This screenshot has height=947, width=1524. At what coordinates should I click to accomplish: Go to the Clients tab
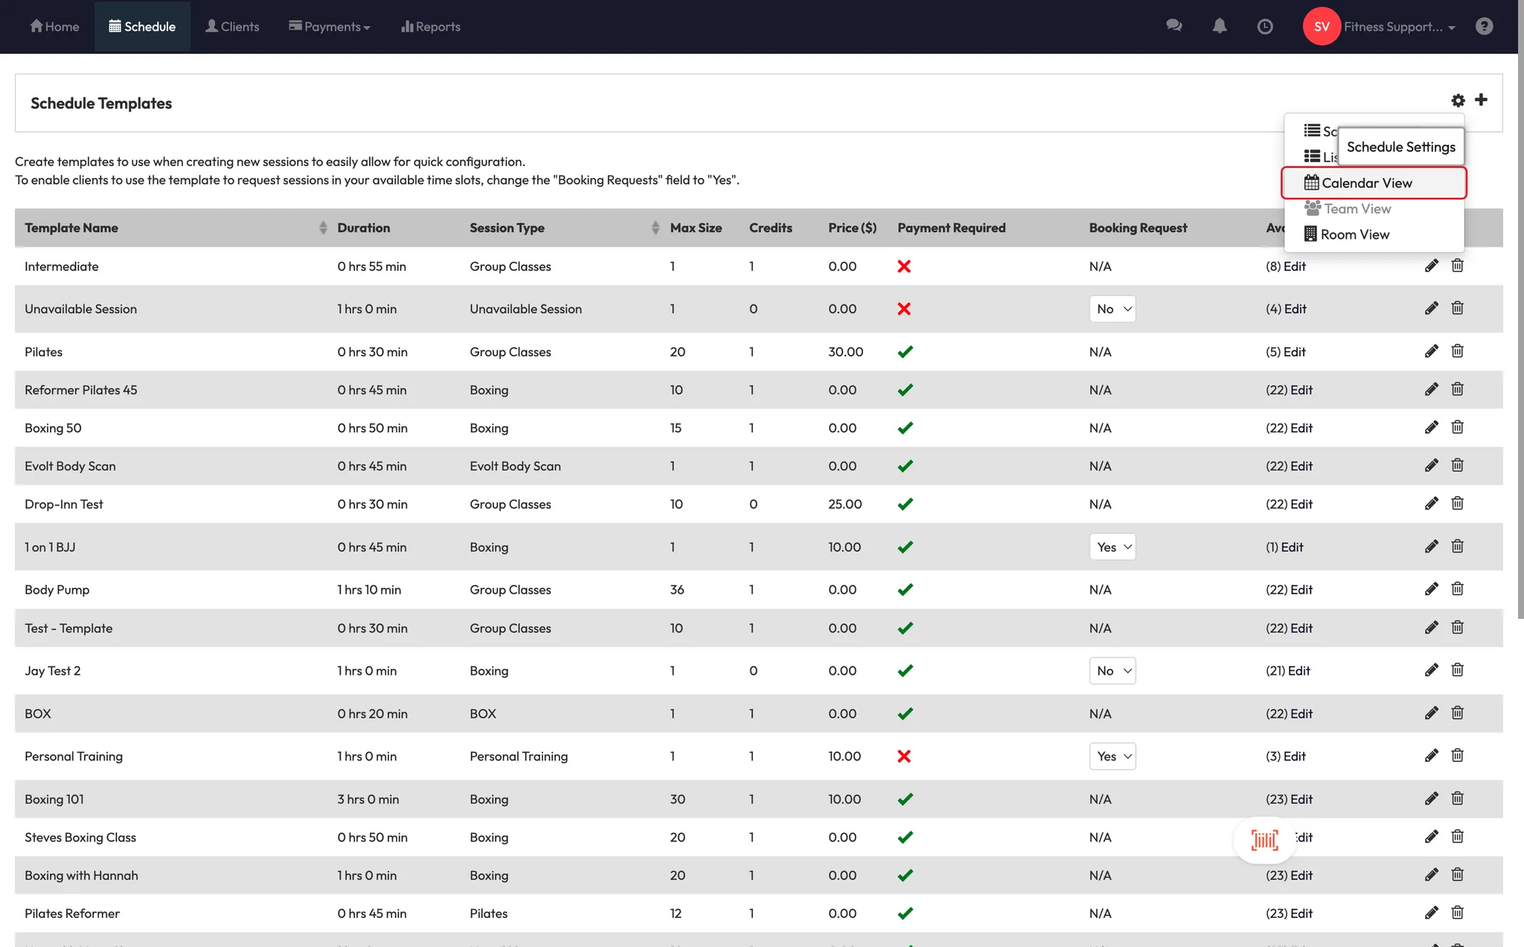click(232, 27)
